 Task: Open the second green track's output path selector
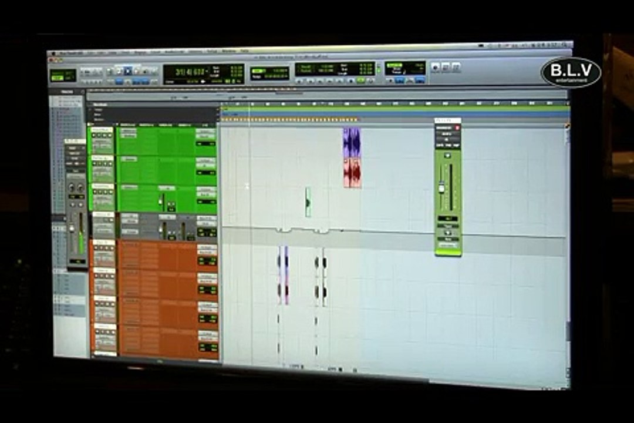pos(206,166)
